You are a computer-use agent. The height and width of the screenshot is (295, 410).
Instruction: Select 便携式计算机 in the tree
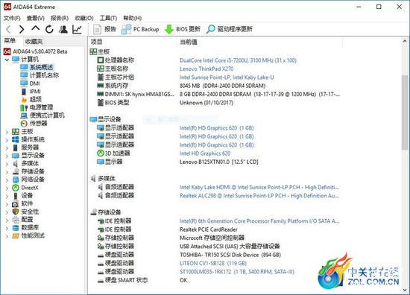pos(47,115)
